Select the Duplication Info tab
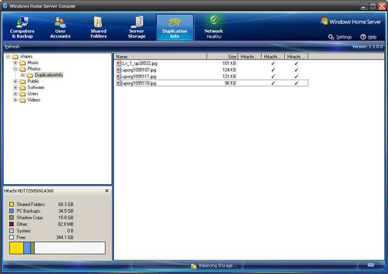 [175, 27]
